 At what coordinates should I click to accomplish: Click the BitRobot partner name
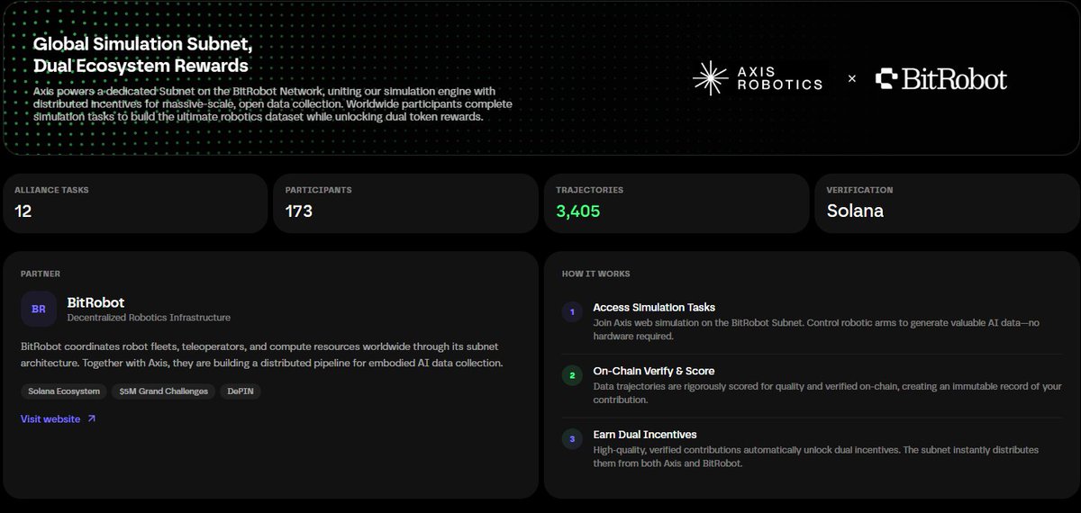pyautogui.click(x=95, y=302)
